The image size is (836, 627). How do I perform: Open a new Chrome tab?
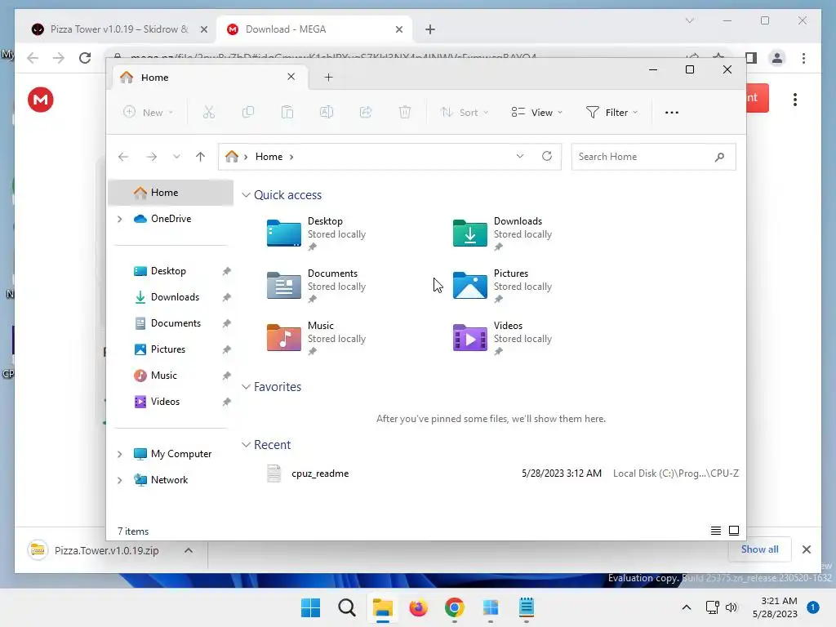pos(430,29)
